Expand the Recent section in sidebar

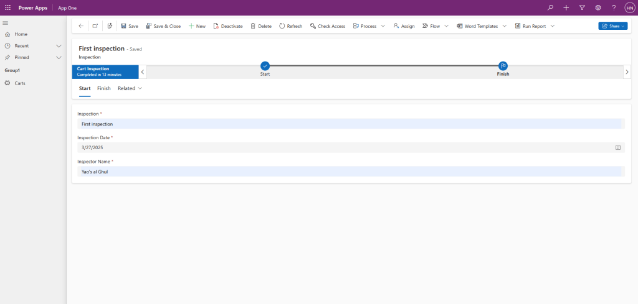point(59,46)
